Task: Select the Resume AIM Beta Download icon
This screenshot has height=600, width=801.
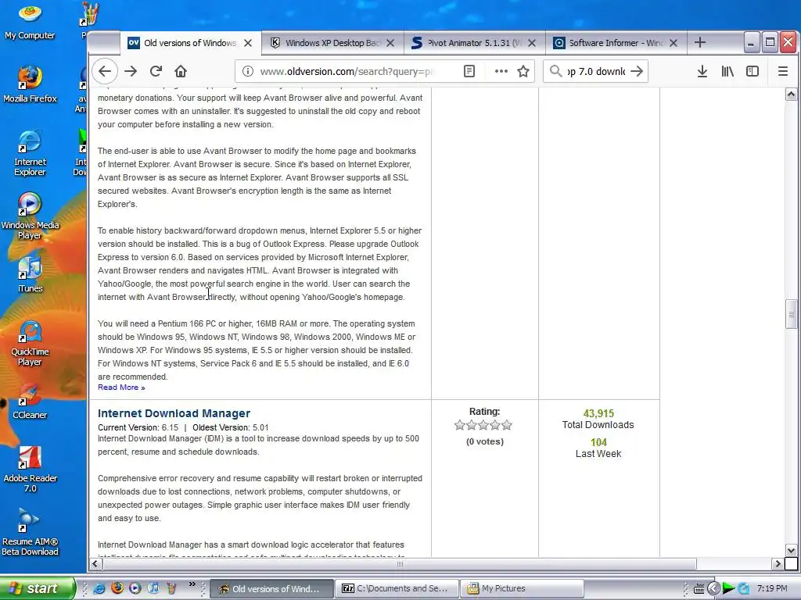Action: click(30, 532)
